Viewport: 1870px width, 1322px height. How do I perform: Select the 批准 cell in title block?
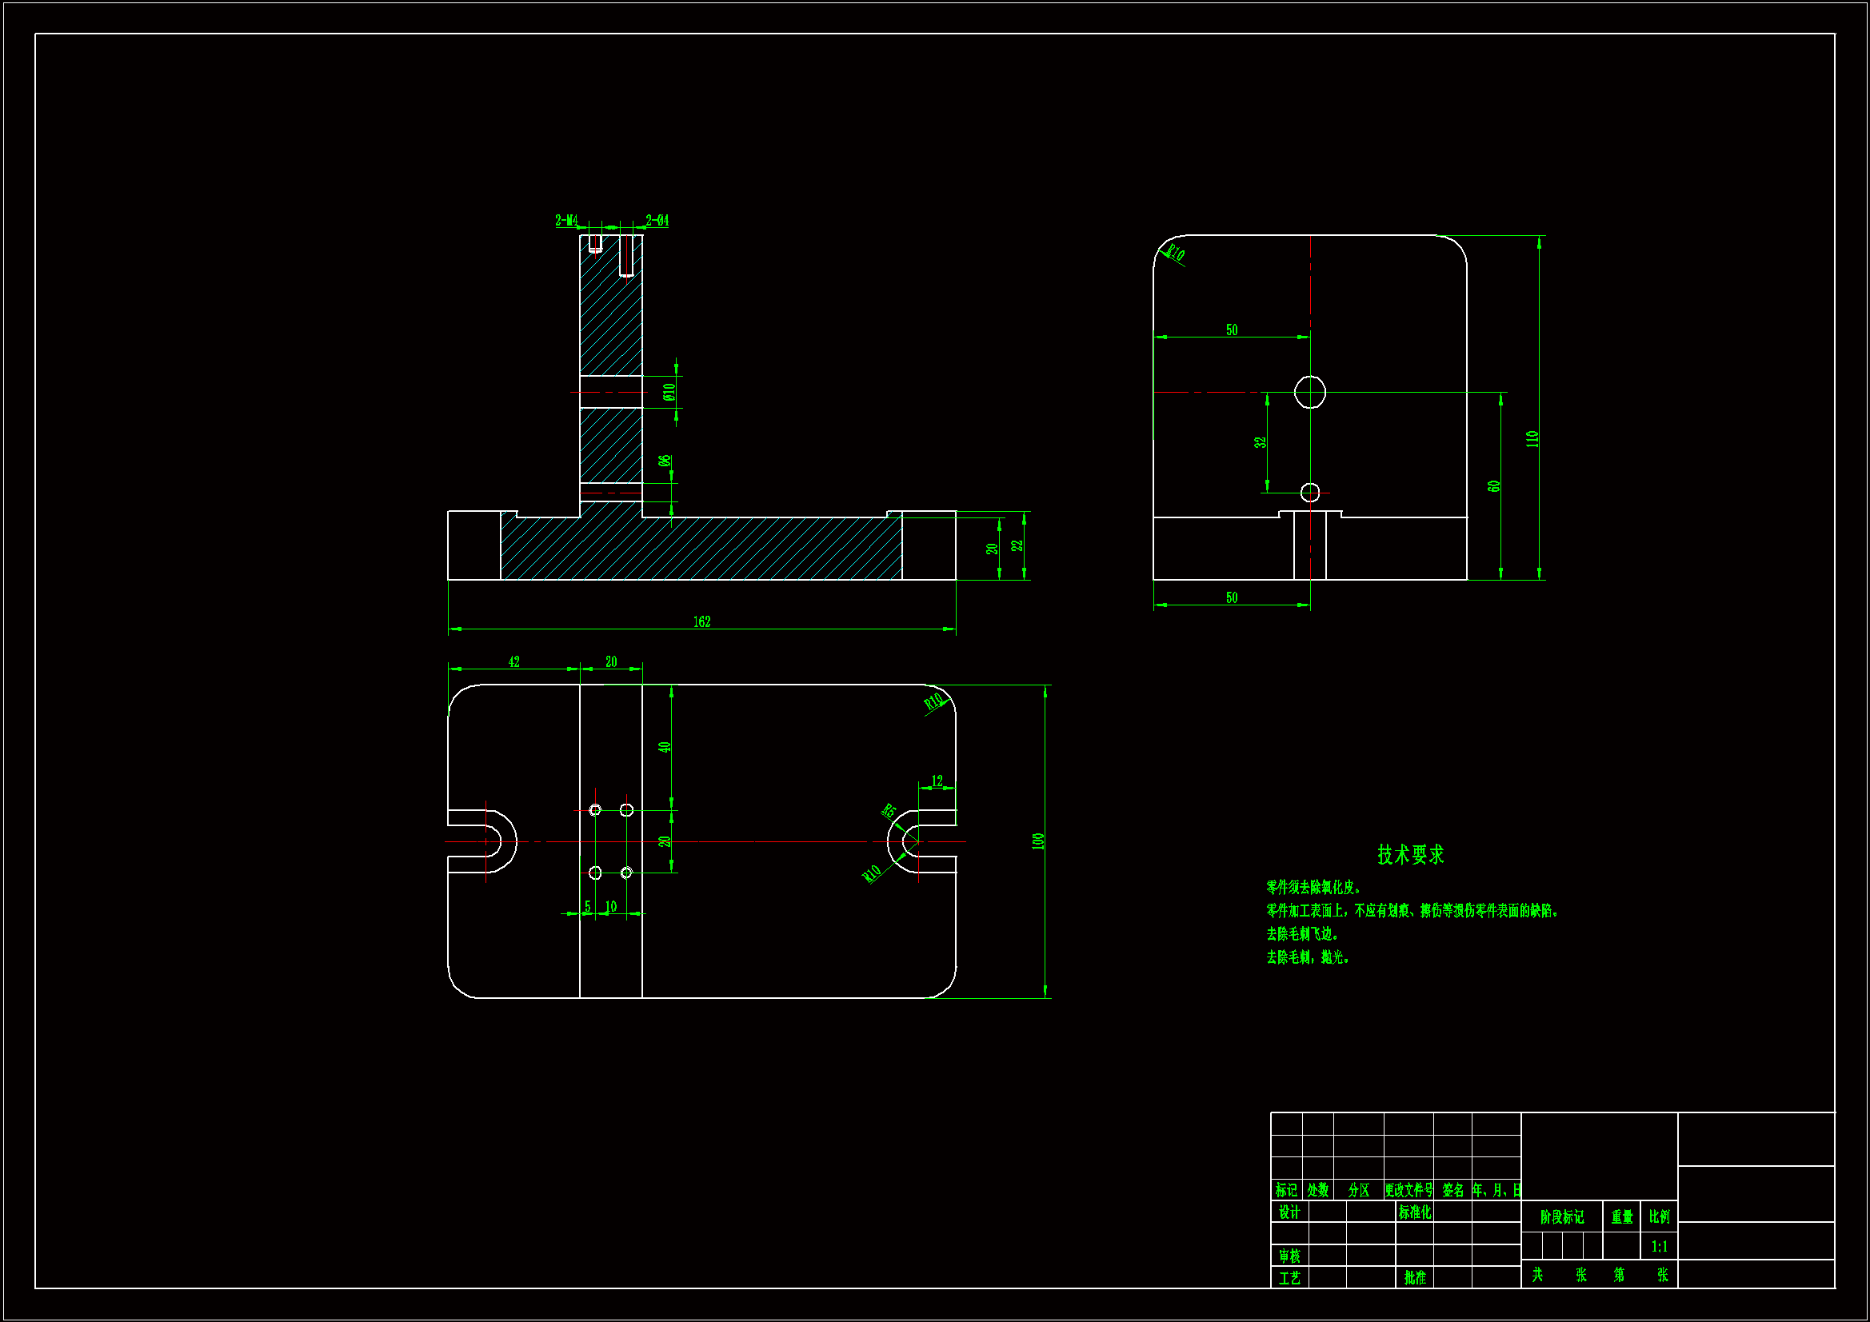[x=1414, y=1278]
